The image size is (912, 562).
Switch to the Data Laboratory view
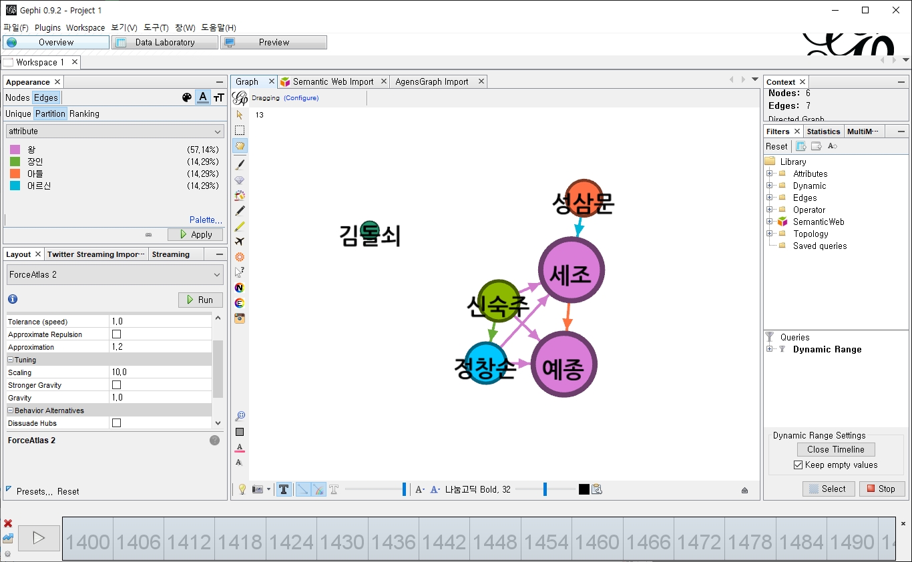coord(164,41)
